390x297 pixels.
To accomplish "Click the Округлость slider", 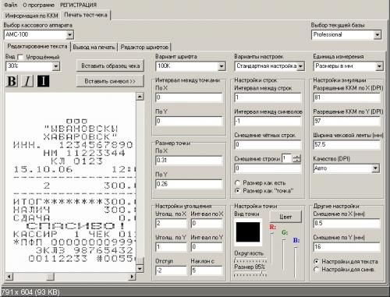I will pyautogui.click(x=250, y=260).
